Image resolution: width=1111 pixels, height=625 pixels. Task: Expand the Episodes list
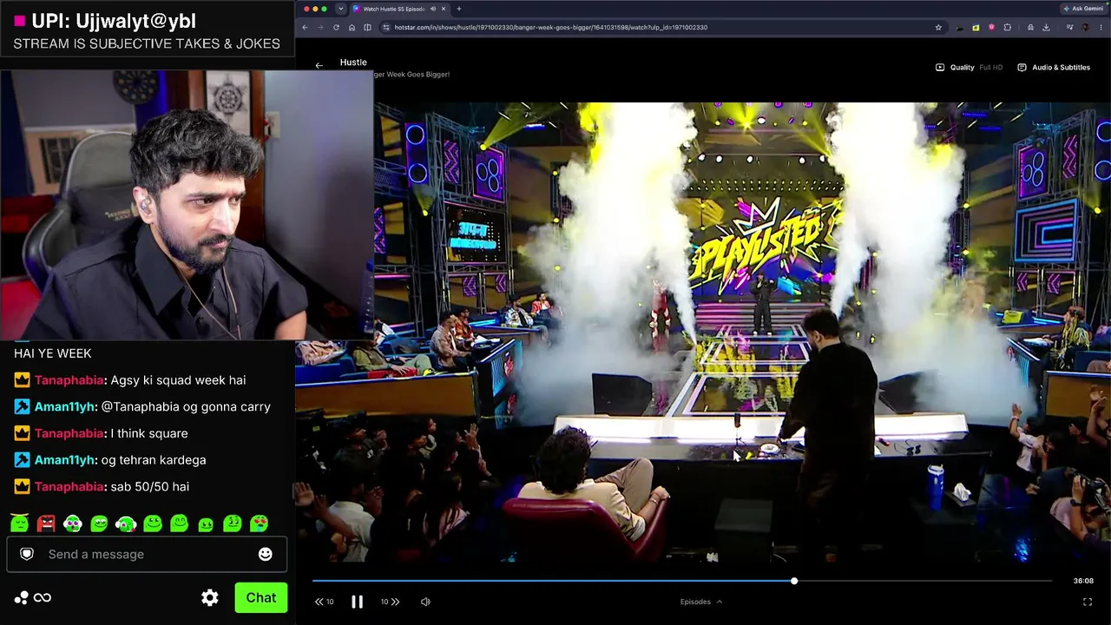click(700, 602)
